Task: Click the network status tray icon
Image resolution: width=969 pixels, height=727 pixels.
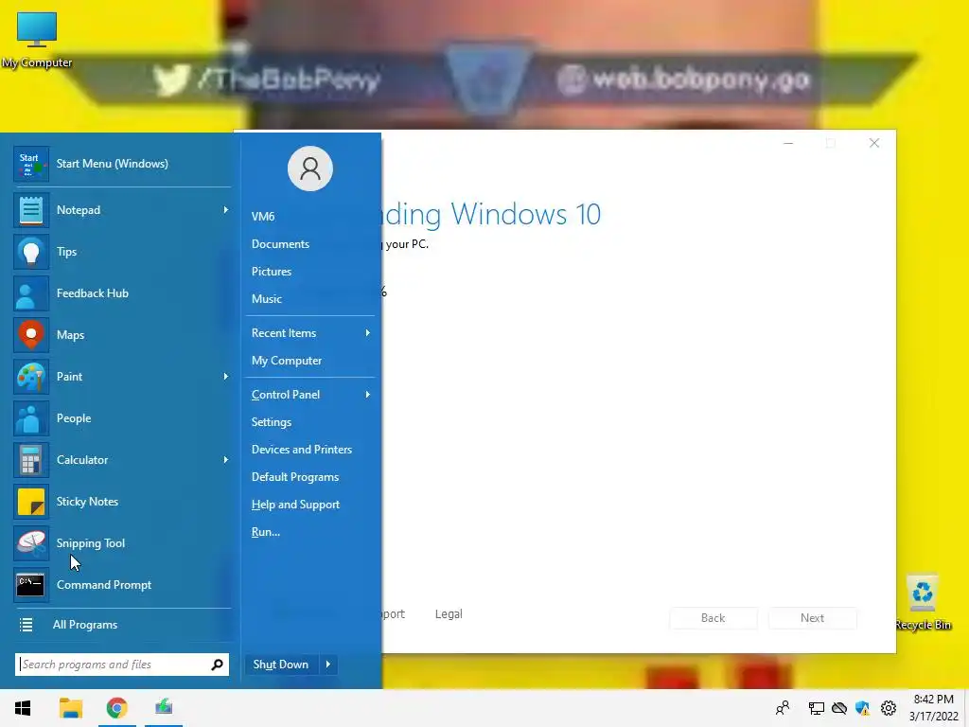Action: coord(817,708)
